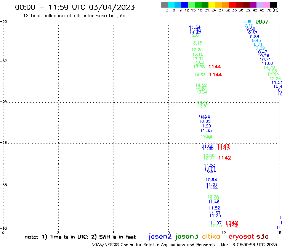This screenshot has height=248, width=282.
Task: Click the 11.82 wave height value
Action: (x=214, y=208)
